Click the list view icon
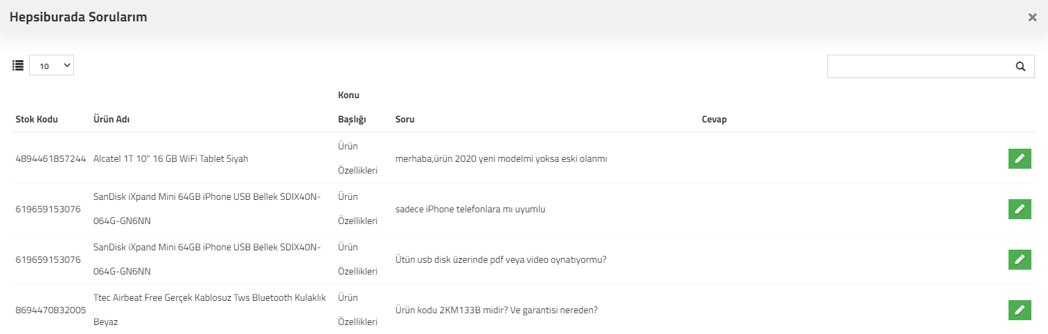 click(18, 66)
